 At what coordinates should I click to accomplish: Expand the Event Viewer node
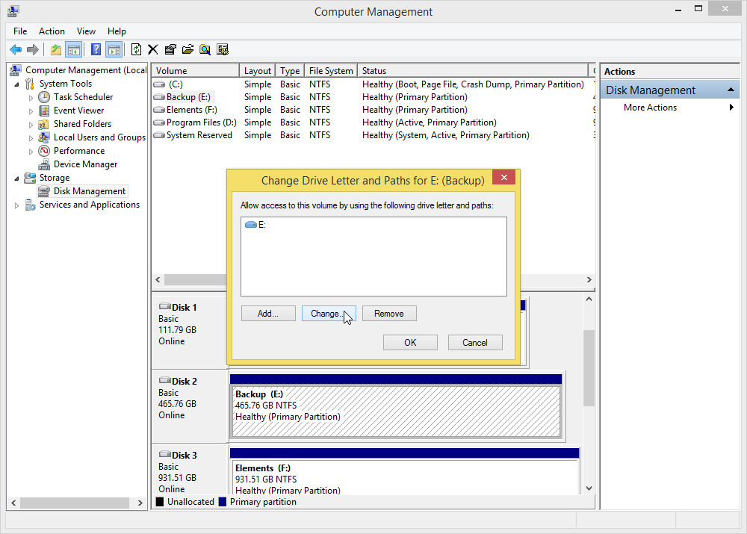31,111
